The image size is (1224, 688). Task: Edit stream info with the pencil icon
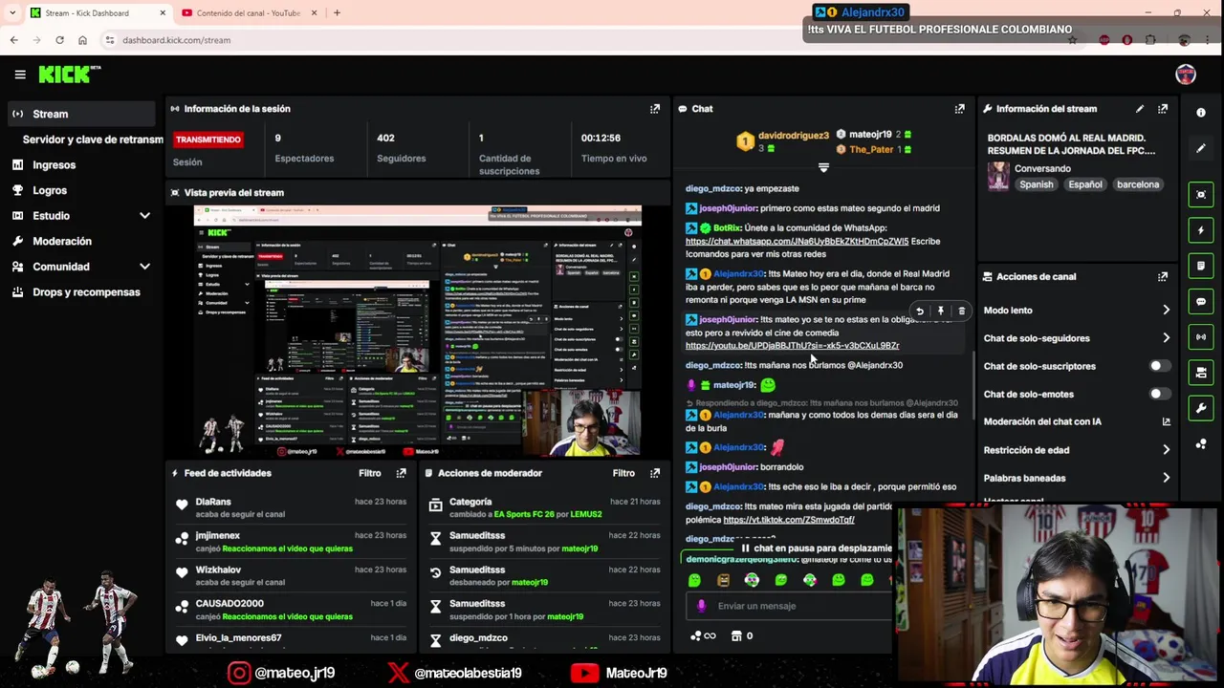tap(1139, 109)
